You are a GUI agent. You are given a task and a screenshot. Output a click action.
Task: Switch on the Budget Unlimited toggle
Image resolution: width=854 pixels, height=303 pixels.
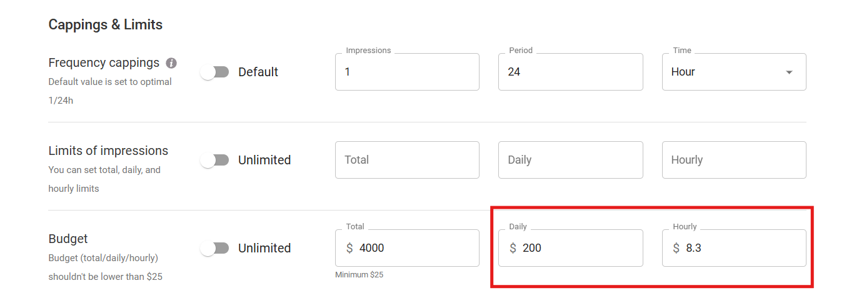(215, 249)
